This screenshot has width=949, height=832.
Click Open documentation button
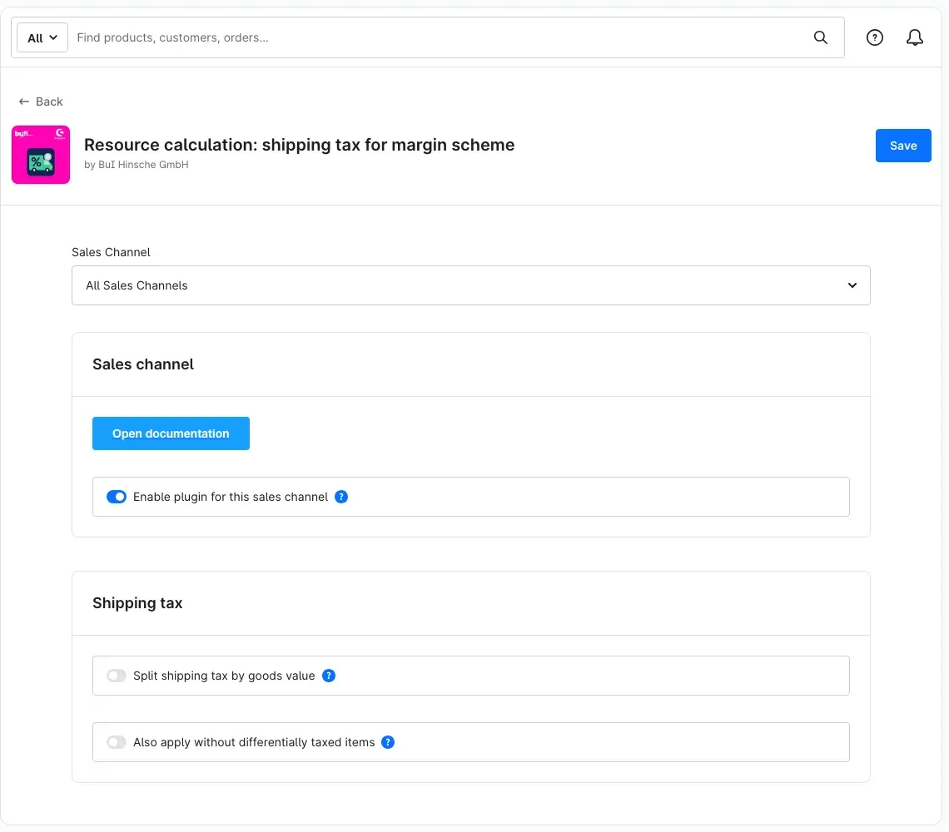pyautogui.click(x=171, y=433)
